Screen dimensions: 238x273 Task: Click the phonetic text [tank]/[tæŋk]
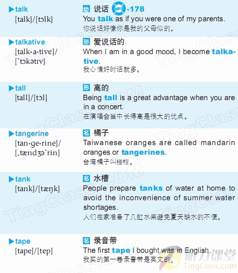[37, 189]
